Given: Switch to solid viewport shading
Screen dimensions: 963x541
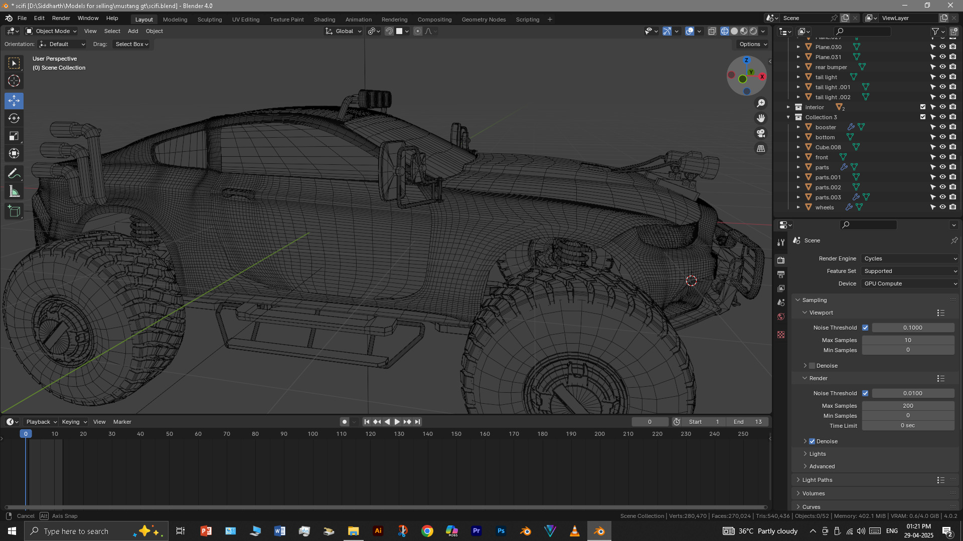Looking at the screenshot, I should [x=734, y=31].
